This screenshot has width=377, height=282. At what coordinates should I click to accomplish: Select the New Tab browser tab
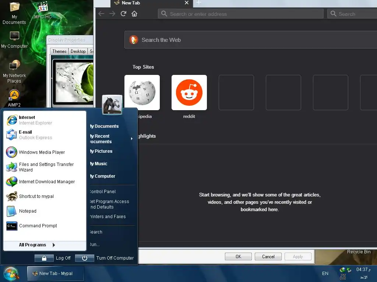point(151,3)
